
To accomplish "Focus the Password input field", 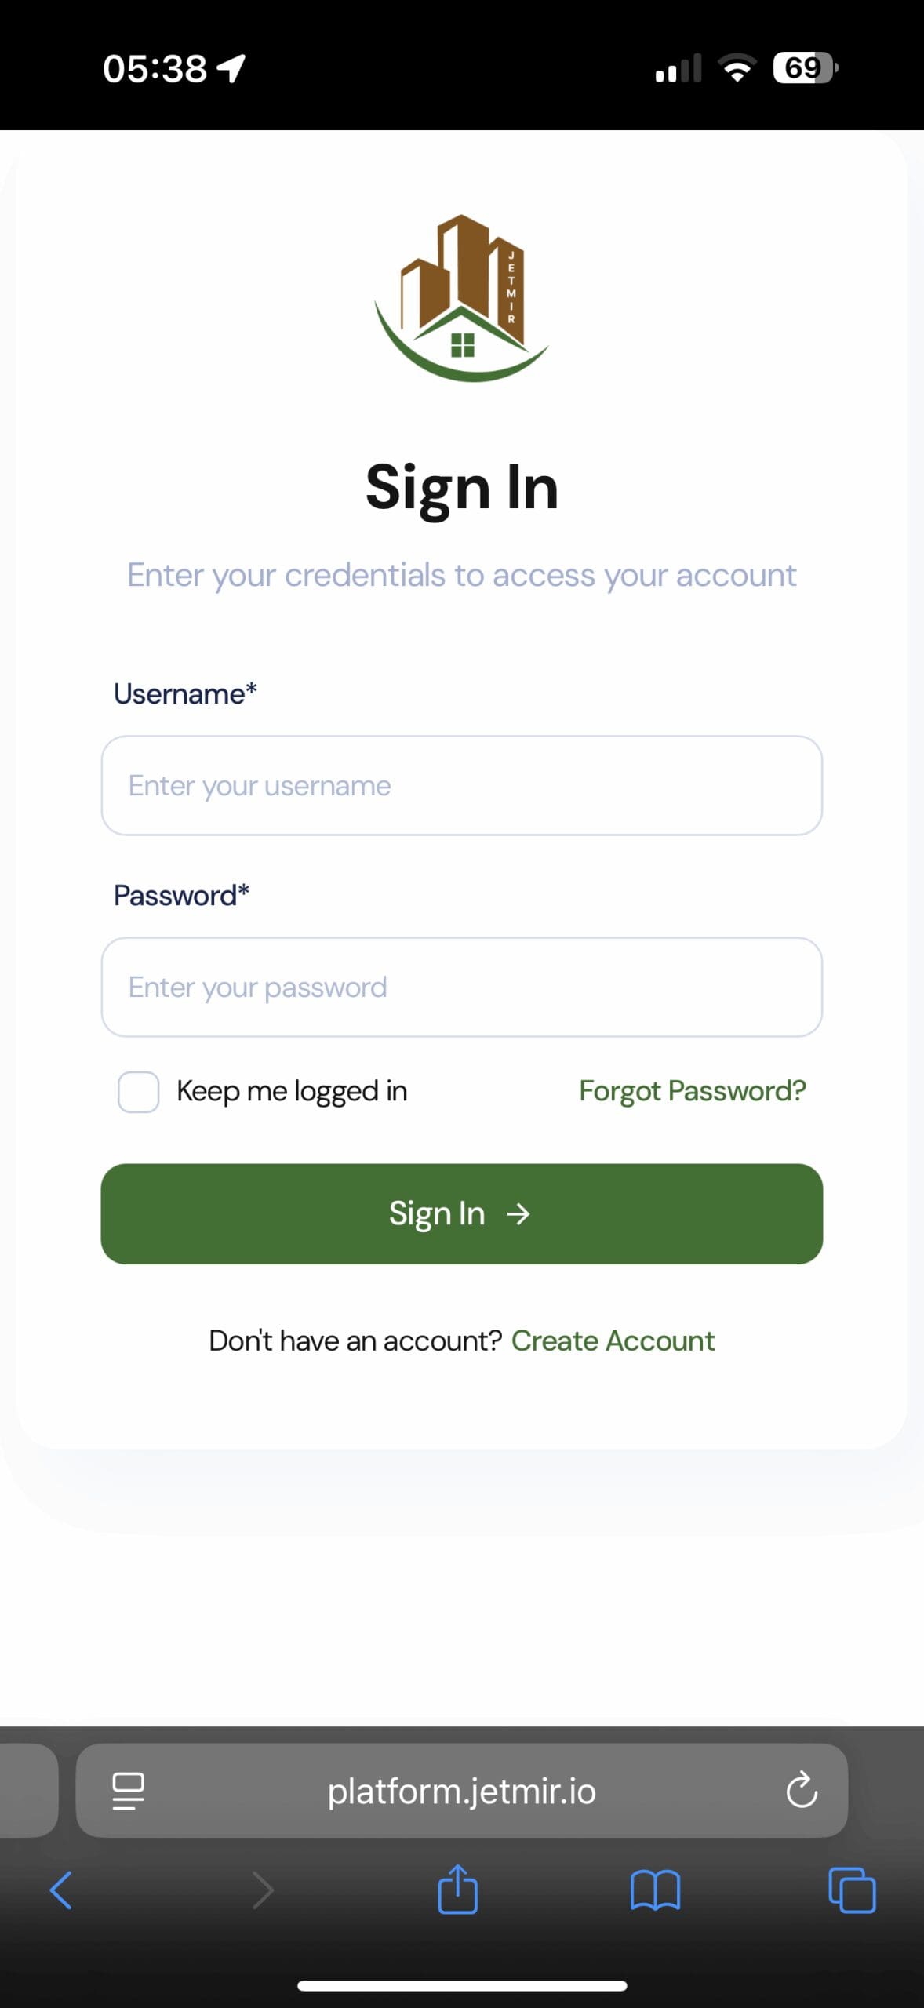I will [x=461, y=987].
